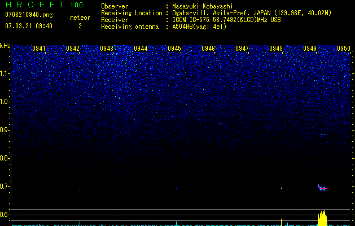Click the horizontal carrier line near 0.95 kHz
Screen dimensions: 355x226
pos(274,115)
